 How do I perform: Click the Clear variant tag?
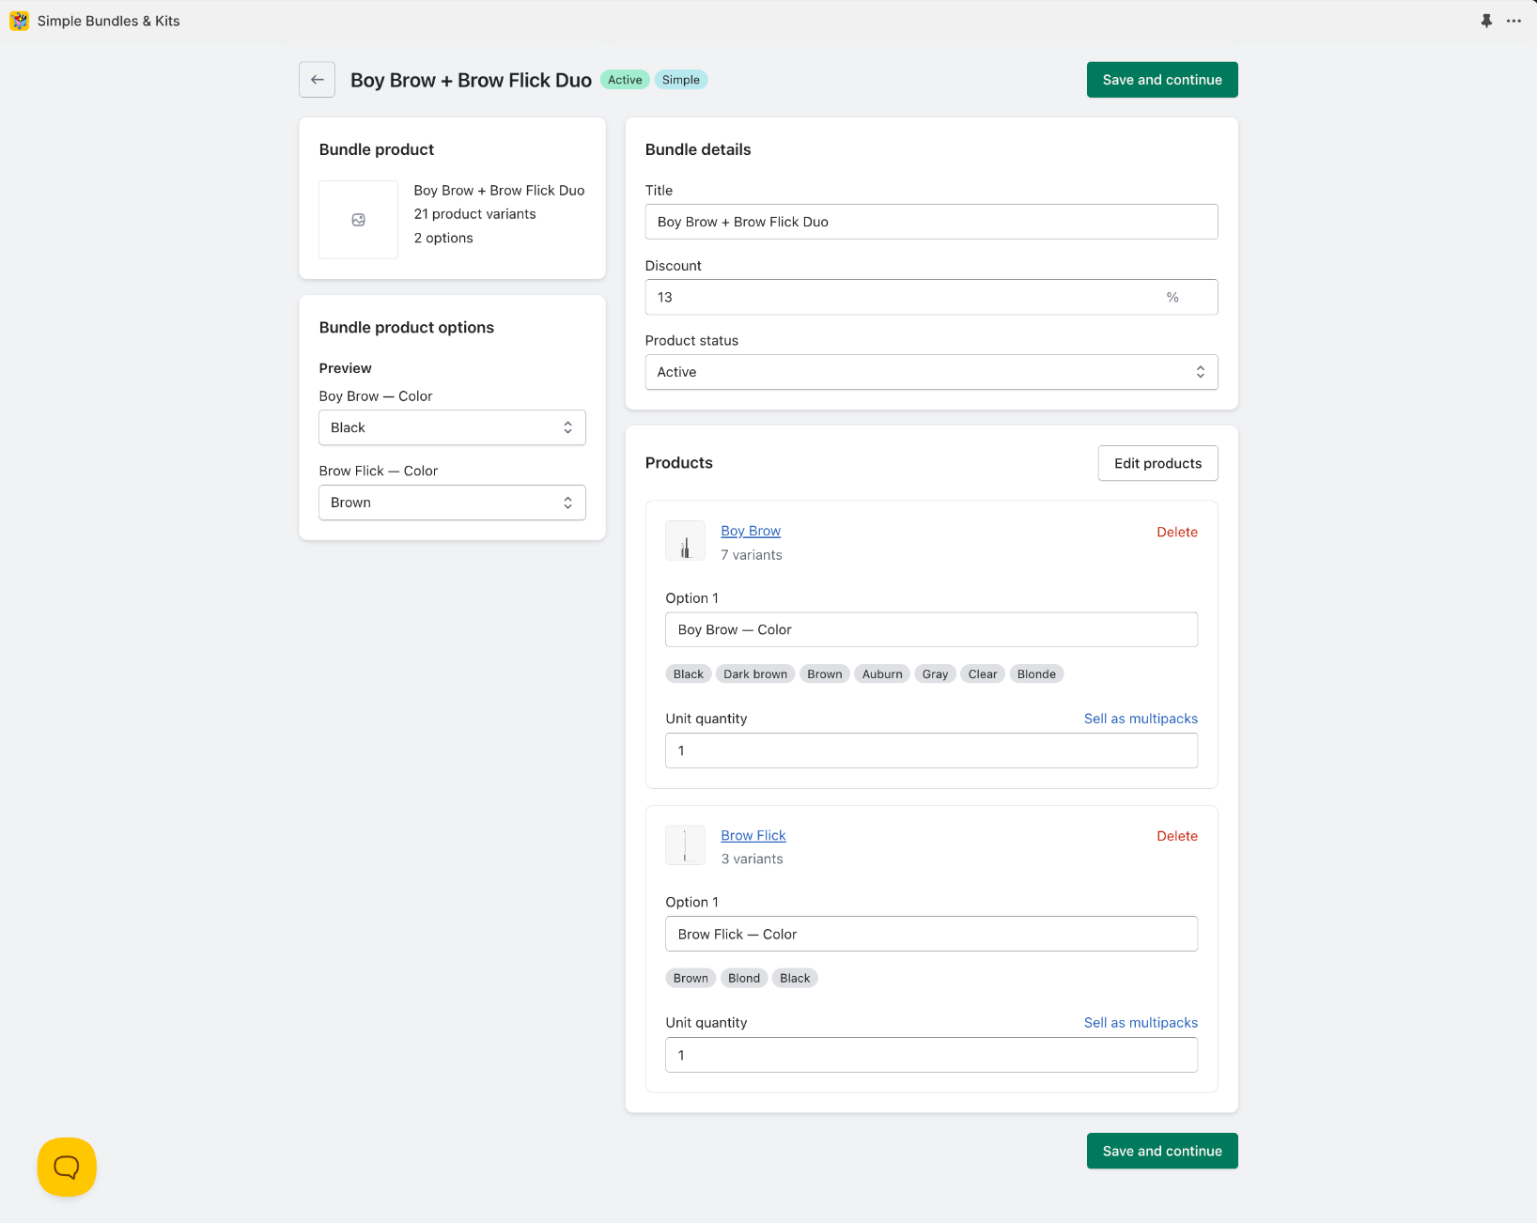tap(983, 673)
